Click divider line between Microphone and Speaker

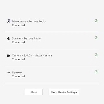pyautogui.click(x=52, y=32)
